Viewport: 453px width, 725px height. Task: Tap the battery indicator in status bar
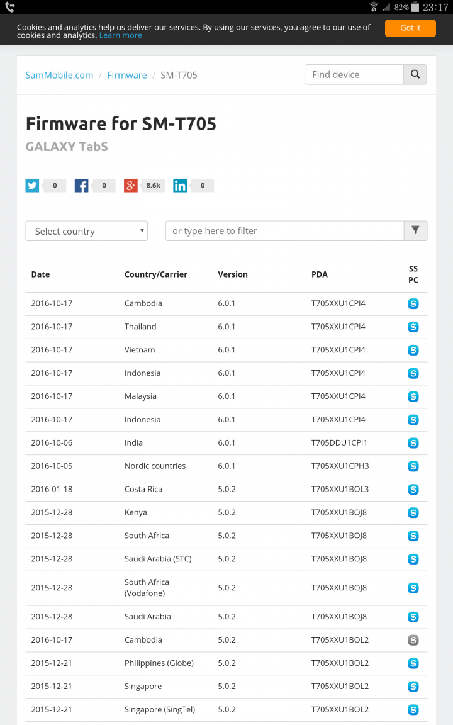(415, 7)
